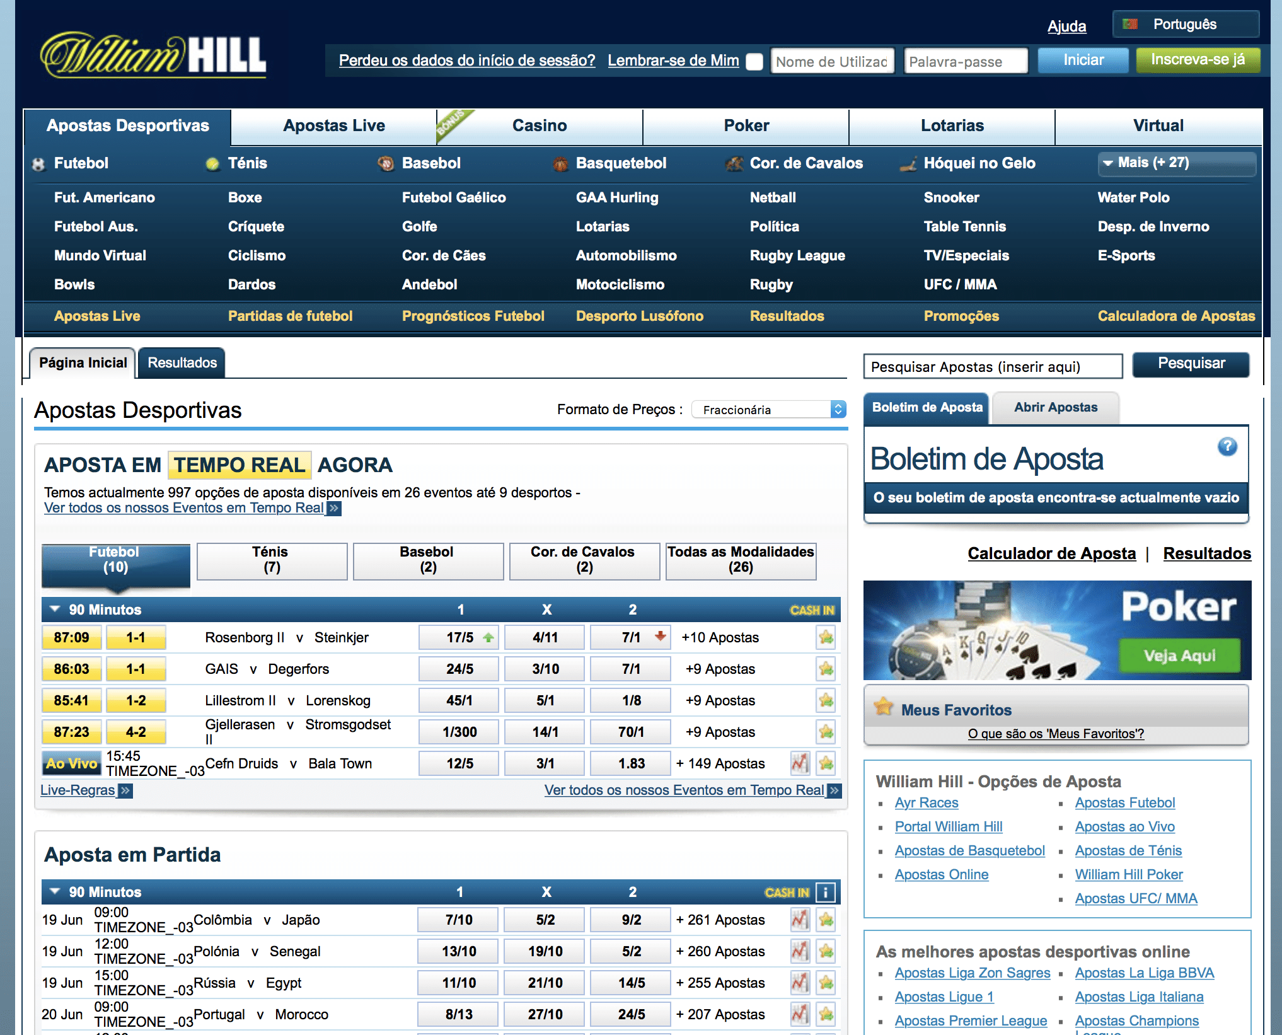Add Rosenborg II v Steinkjer to favorites star

[826, 637]
